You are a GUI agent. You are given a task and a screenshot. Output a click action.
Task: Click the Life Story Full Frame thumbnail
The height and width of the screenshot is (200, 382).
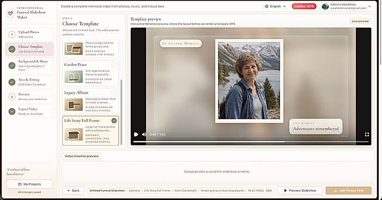click(x=74, y=135)
